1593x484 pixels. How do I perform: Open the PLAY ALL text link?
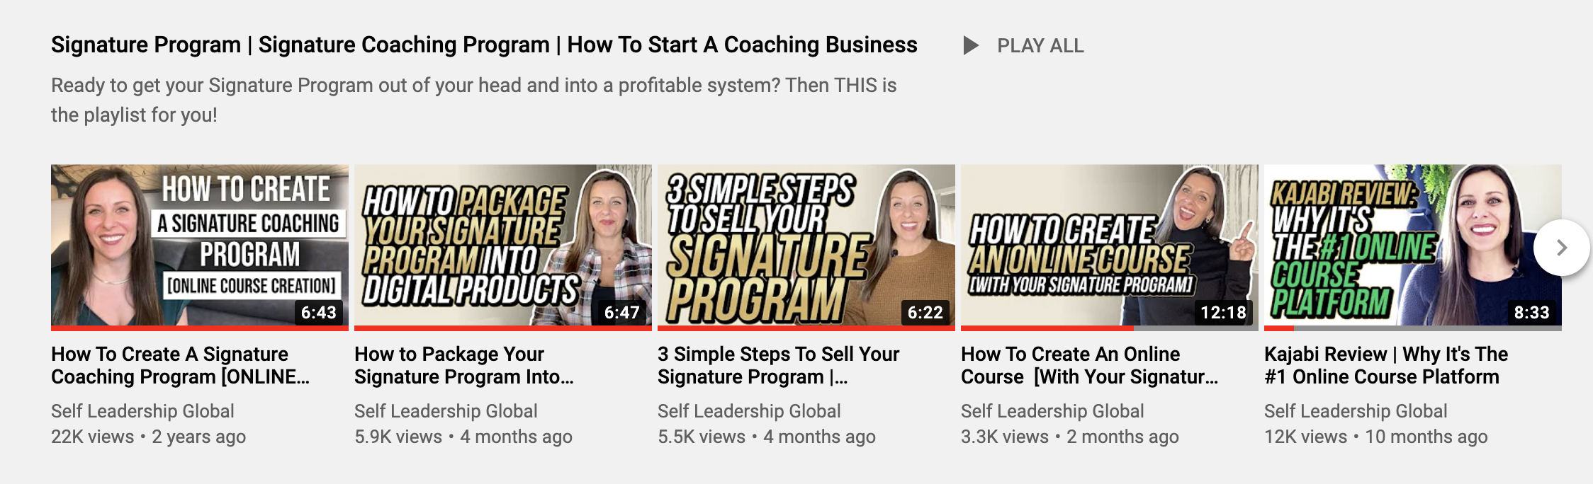(1040, 46)
